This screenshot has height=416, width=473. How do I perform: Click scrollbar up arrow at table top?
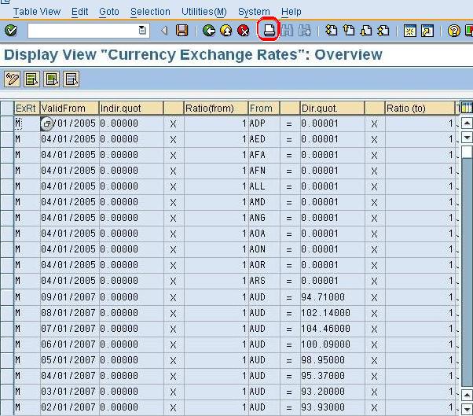point(467,123)
